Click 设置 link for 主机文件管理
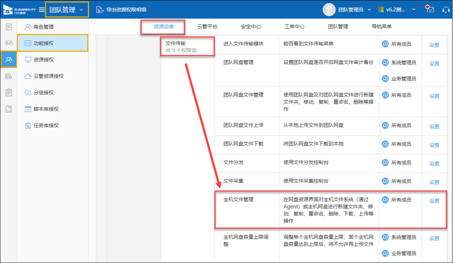453x263 pixels. point(434,201)
